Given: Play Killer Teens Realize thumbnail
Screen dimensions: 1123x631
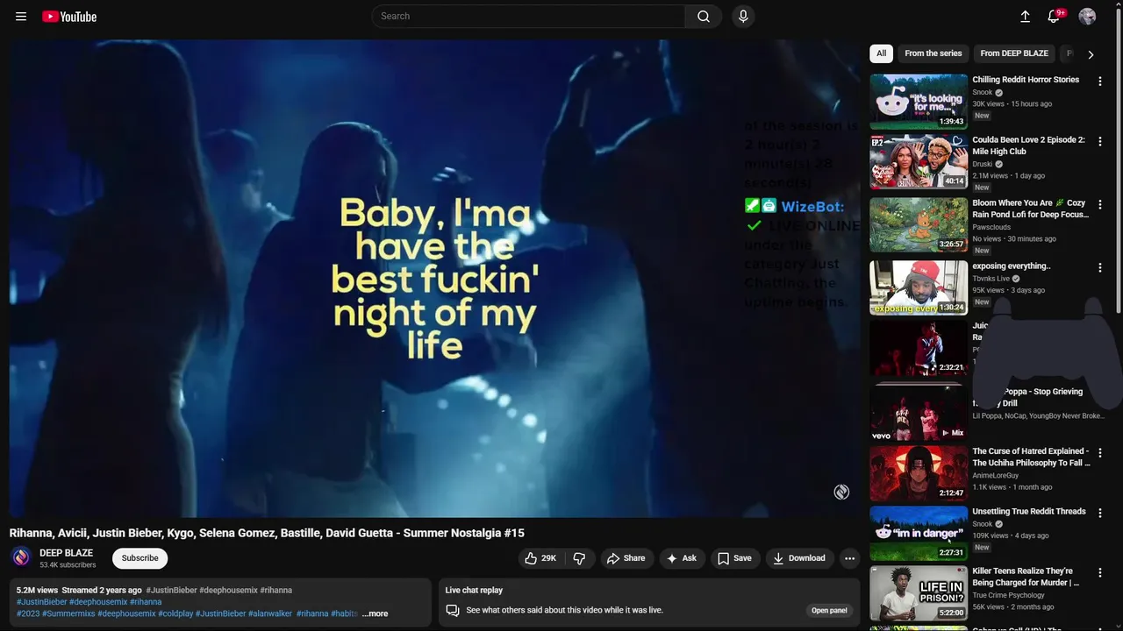Looking at the screenshot, I should click(x=919, y=593).
